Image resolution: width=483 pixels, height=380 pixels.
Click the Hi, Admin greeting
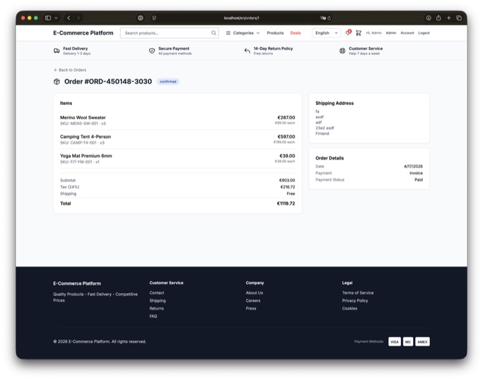[x=374, y=33]
